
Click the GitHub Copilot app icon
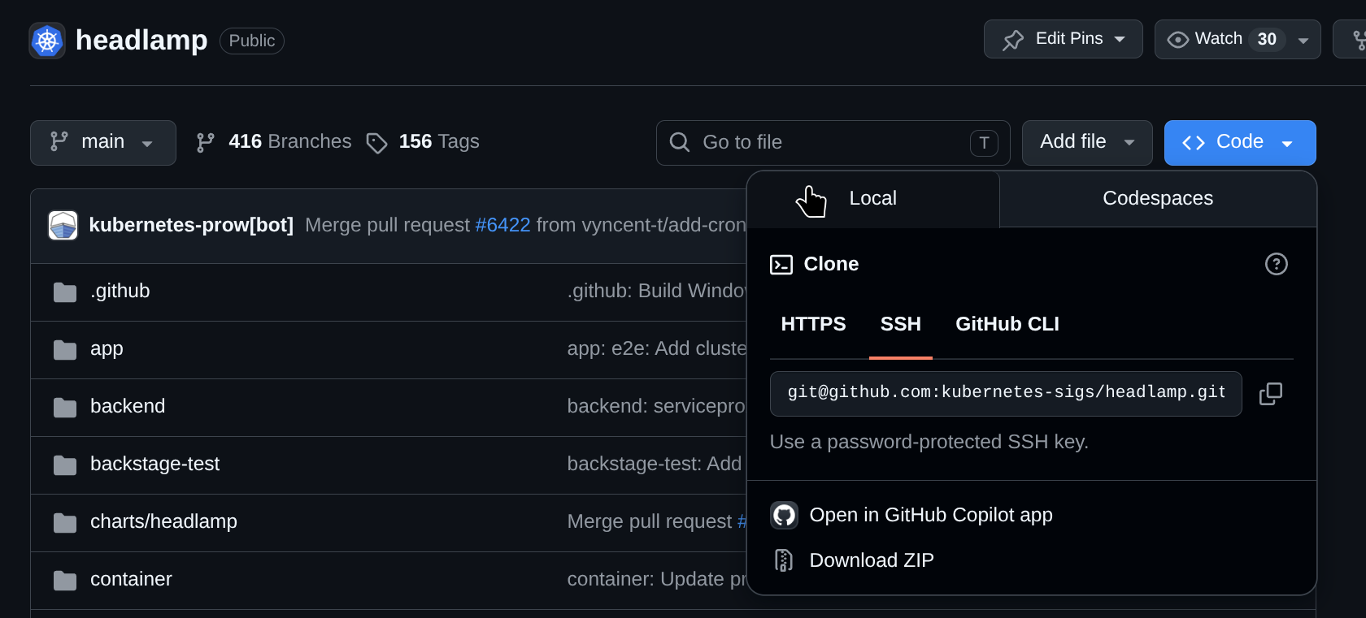tap(785, 515)
